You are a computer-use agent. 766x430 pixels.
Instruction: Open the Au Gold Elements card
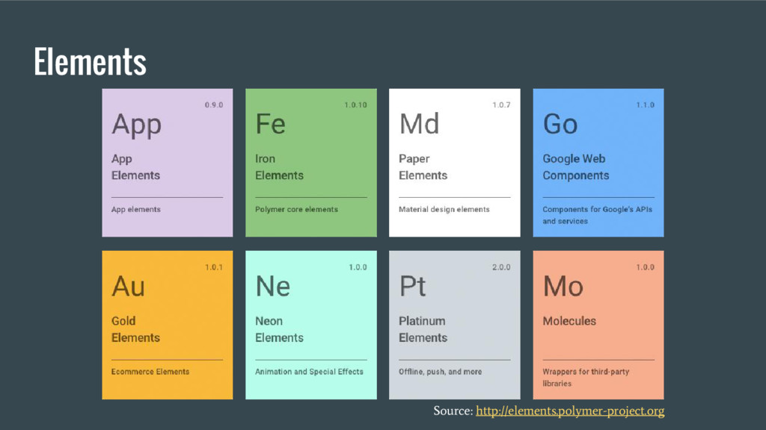(167, 325)
